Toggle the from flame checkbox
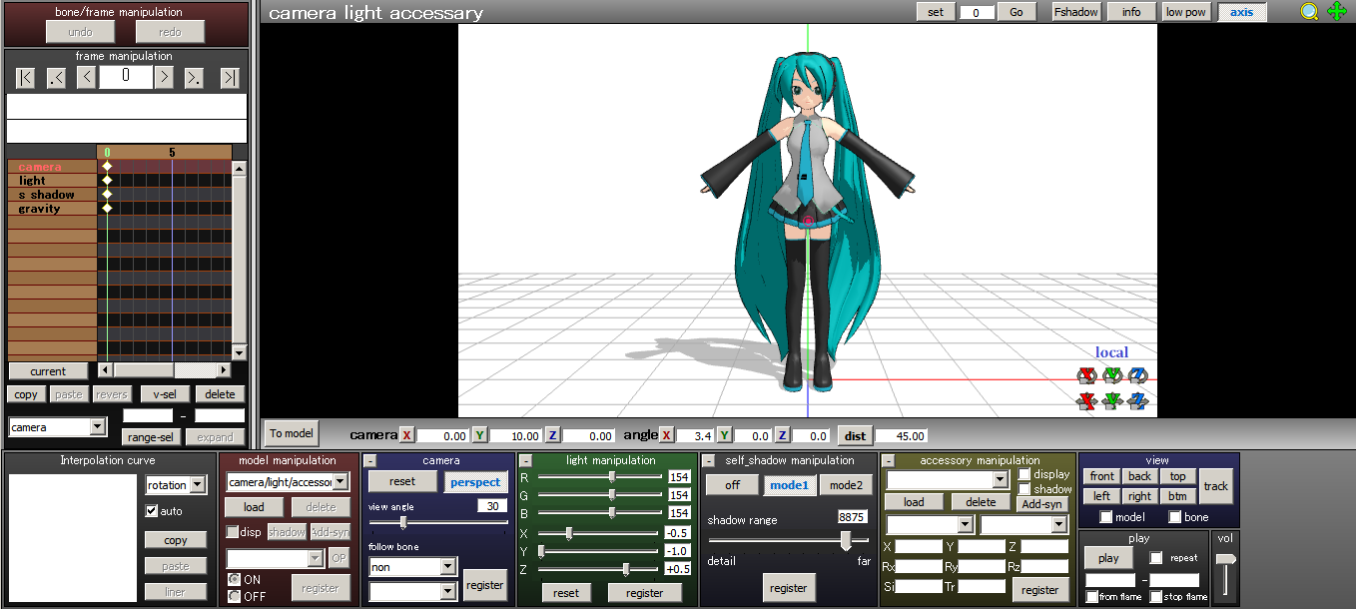 [1092, 597]
